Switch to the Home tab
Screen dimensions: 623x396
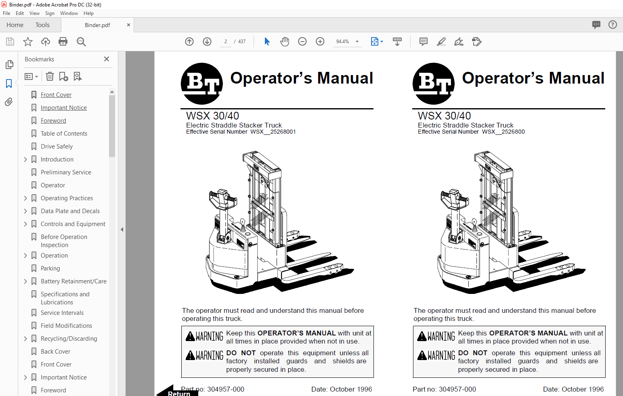15,25
